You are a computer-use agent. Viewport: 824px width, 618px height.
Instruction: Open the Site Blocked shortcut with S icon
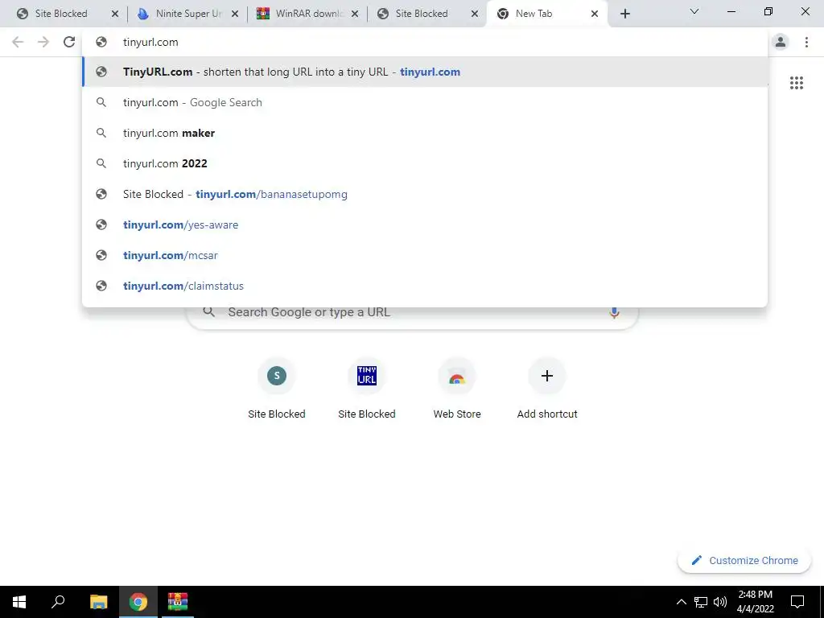277,389
